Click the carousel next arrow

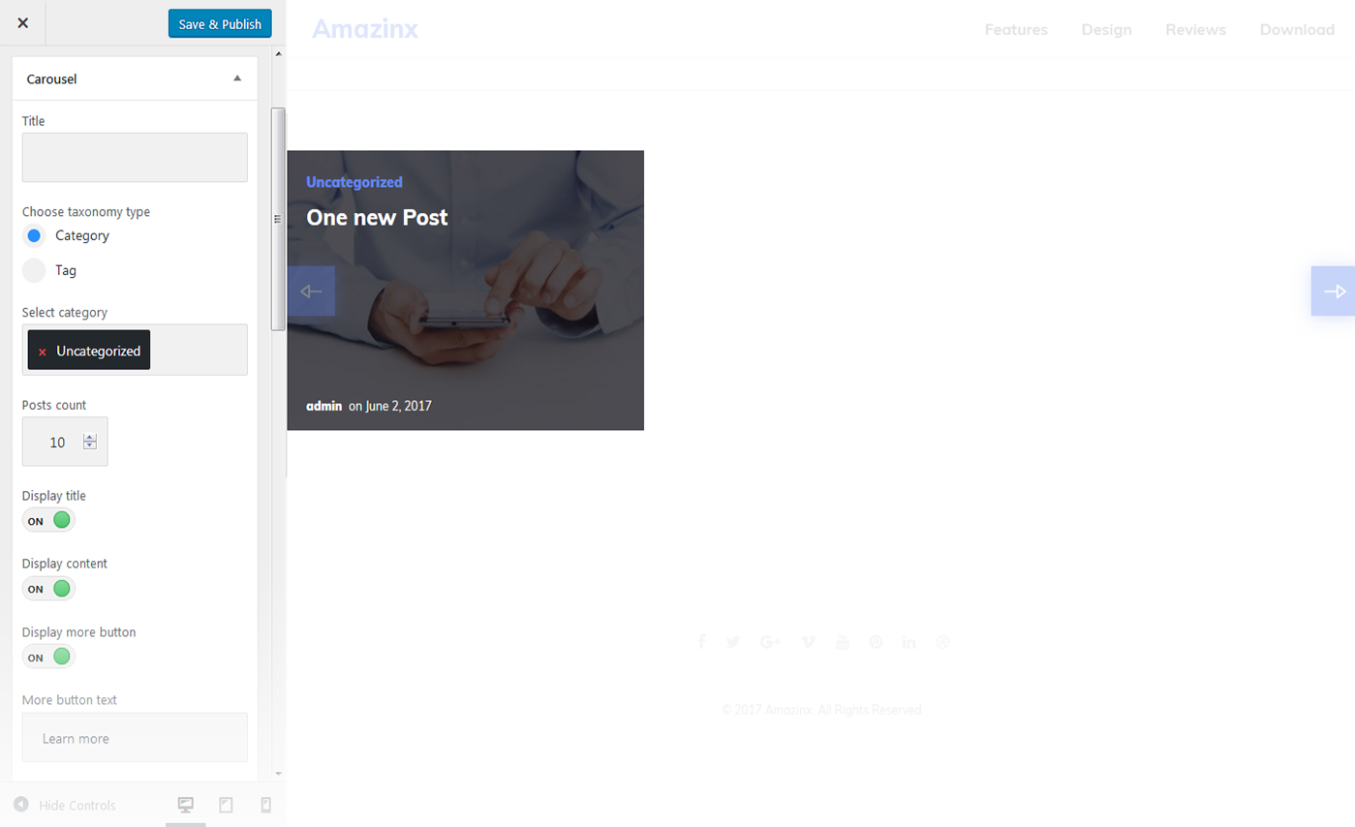[1333, 291]
